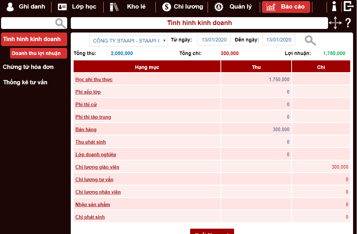
Task: Click the sidebar search magnifier icon
Action: (60, 23)
